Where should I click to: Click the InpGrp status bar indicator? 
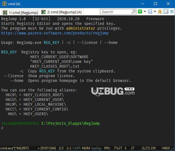click(x=96, y=148)
